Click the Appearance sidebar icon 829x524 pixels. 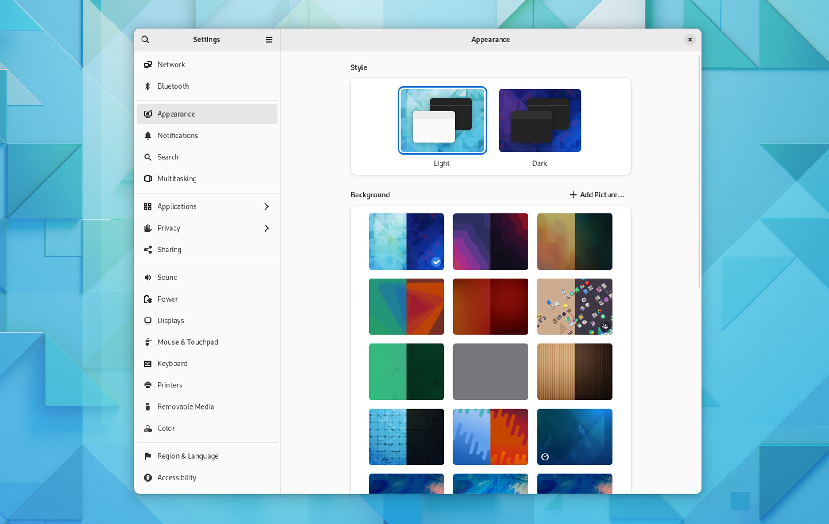click(148, 114)
